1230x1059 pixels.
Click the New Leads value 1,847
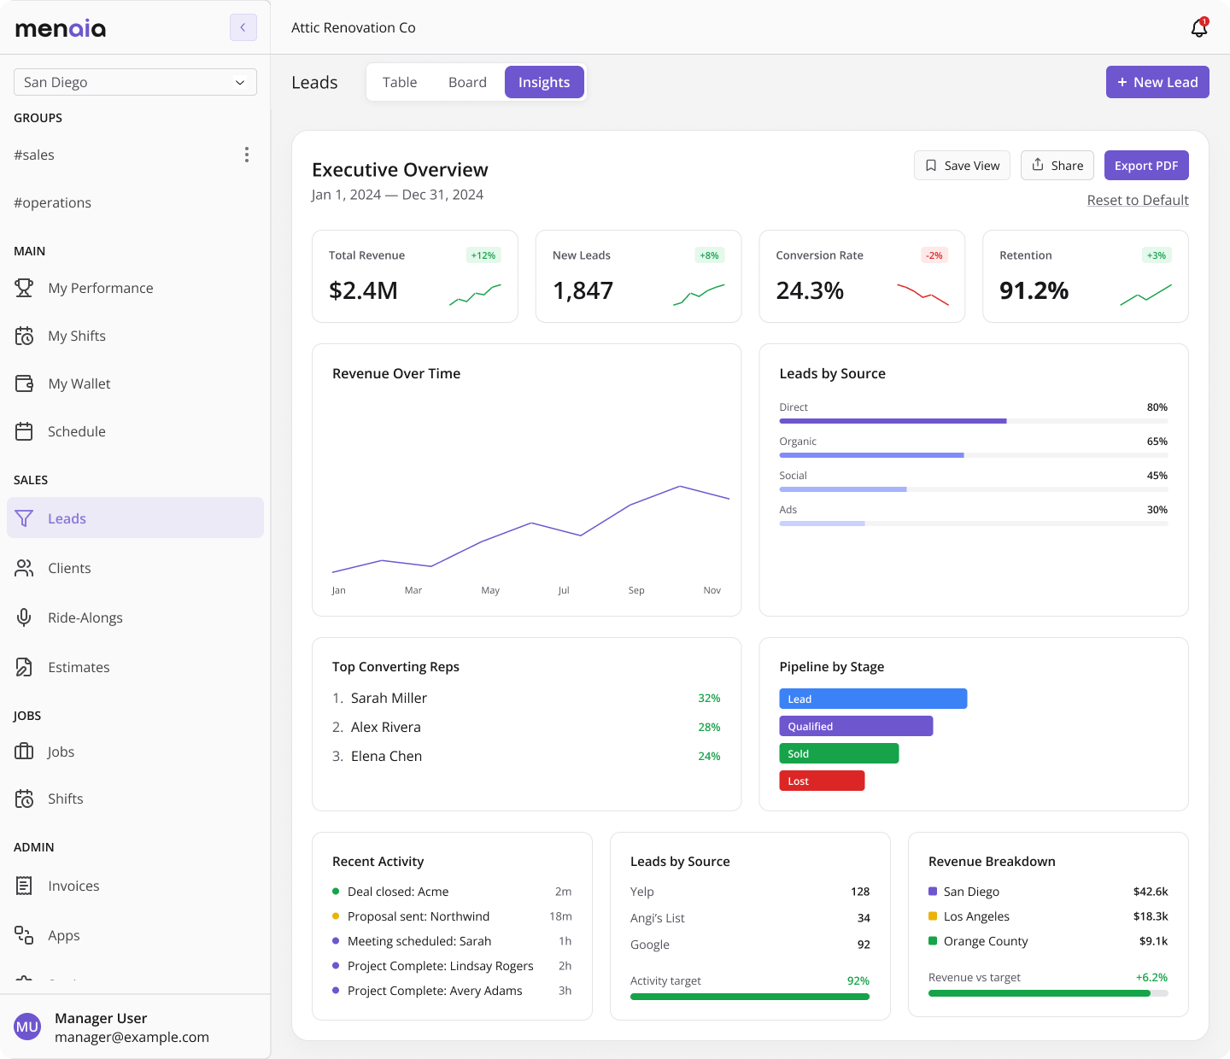583,290
